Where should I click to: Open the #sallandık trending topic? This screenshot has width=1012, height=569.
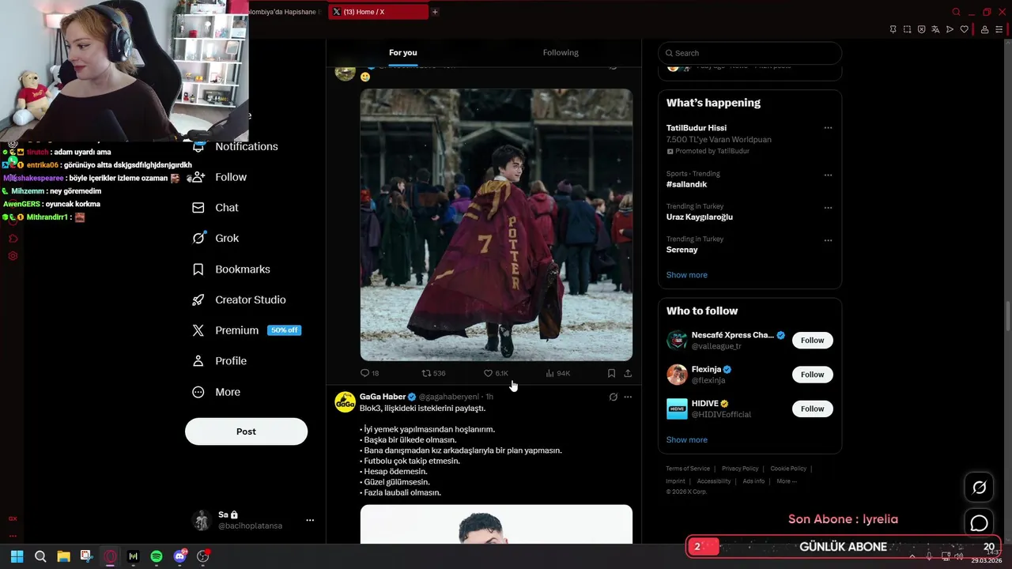686,184
